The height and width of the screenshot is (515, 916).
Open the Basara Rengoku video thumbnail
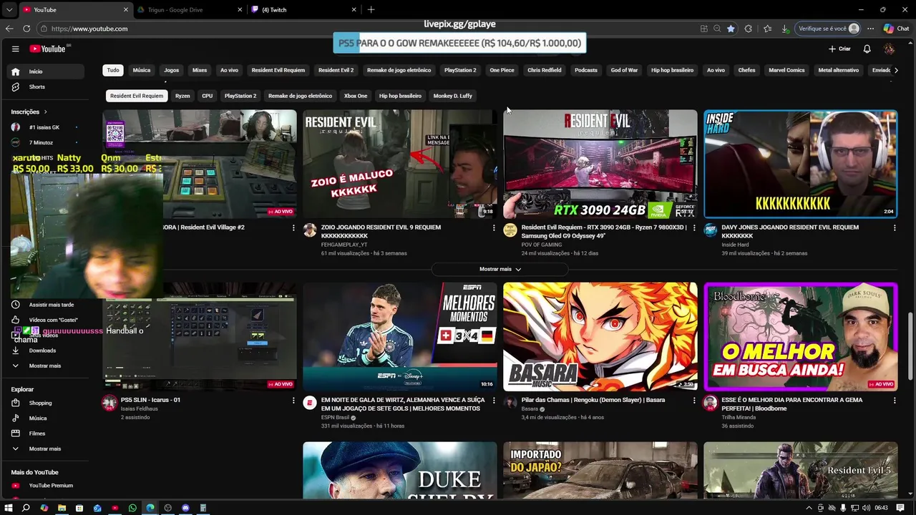pyautogui.click(x=600, y=337)
